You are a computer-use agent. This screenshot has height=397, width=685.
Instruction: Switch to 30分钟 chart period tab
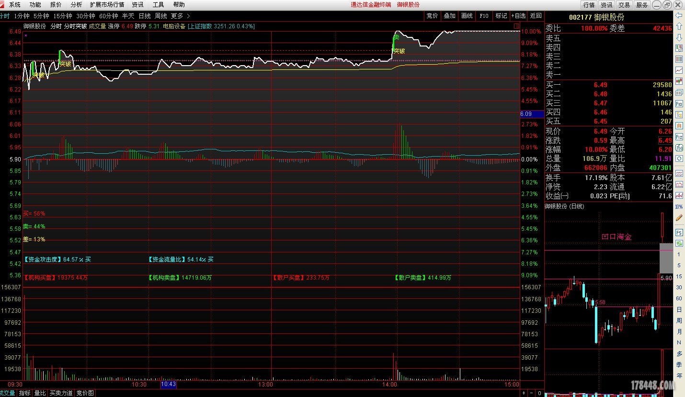coord(86,16)
